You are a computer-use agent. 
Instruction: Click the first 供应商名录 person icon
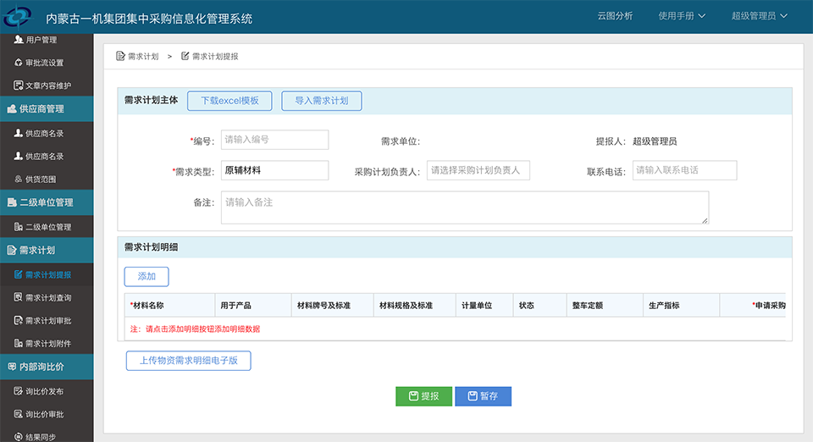(x=18, y=133)
